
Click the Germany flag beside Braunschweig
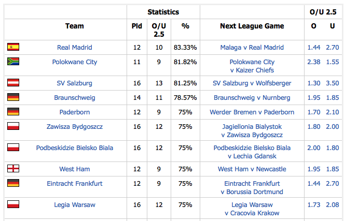pos(13,97)
